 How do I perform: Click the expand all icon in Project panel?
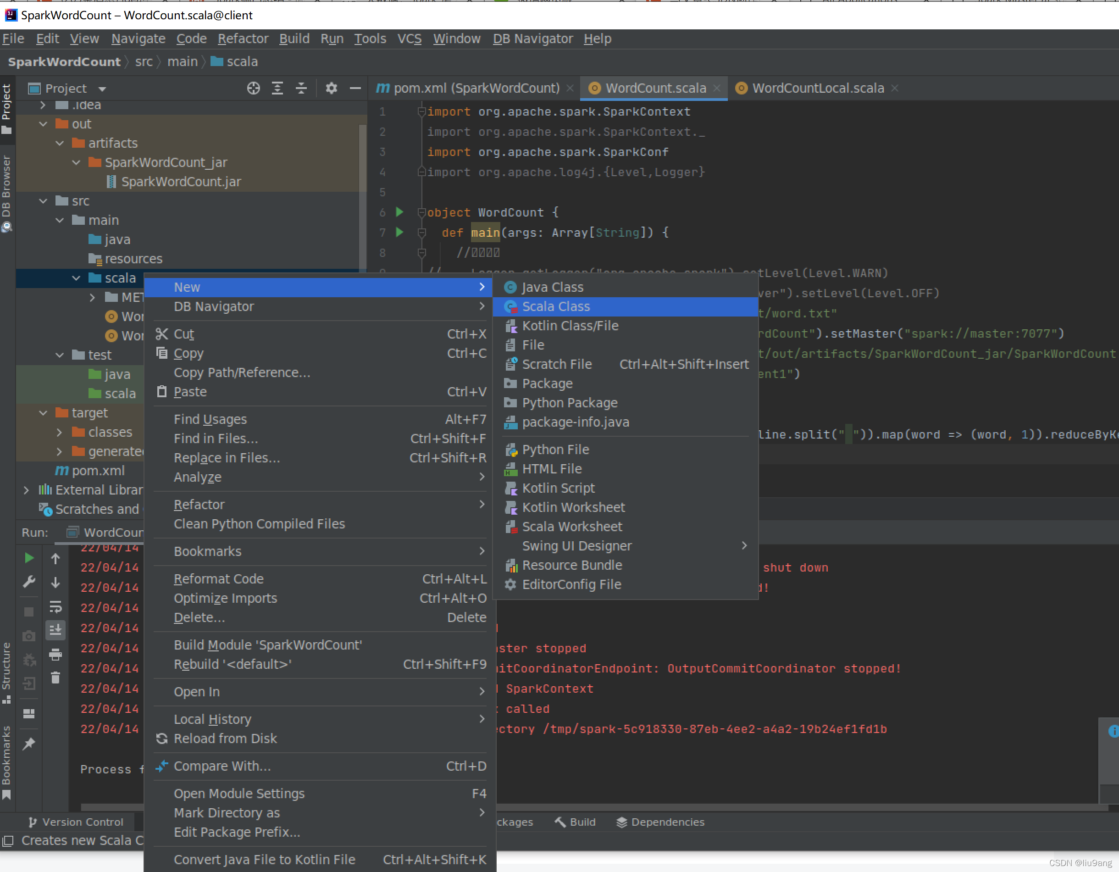(277, 88)
